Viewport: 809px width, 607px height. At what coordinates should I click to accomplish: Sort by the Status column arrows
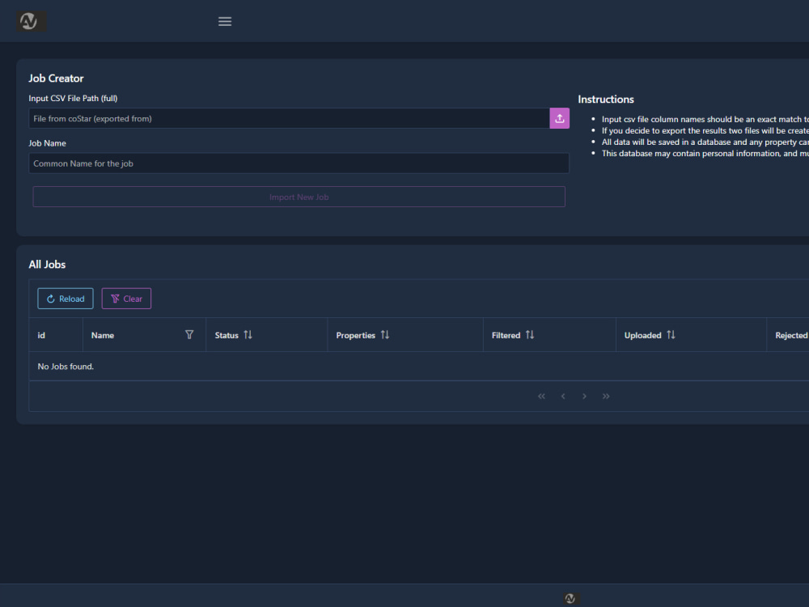click(x=248, y=334)
